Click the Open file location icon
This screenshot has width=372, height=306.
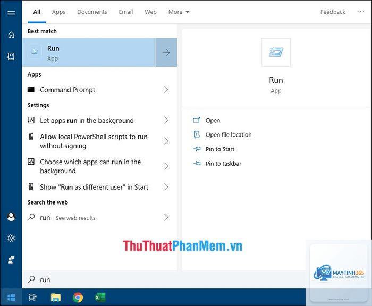coord(197,134)
